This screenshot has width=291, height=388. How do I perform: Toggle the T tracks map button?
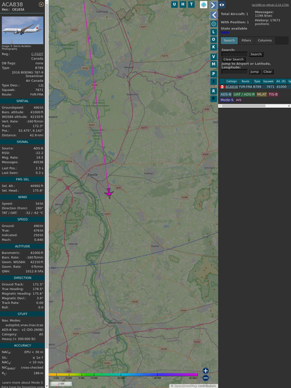[x=191, y=4]
